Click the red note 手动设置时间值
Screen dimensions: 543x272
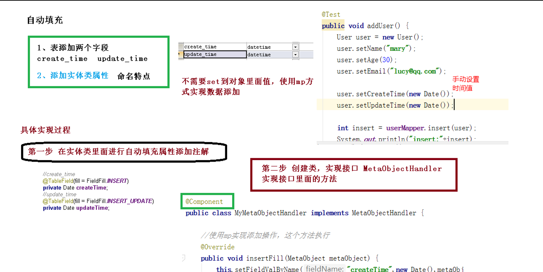point(465,84)
